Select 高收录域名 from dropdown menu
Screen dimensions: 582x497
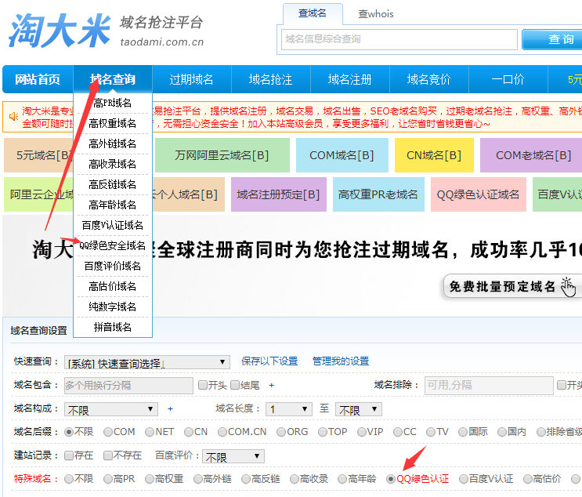coord(113,164)
